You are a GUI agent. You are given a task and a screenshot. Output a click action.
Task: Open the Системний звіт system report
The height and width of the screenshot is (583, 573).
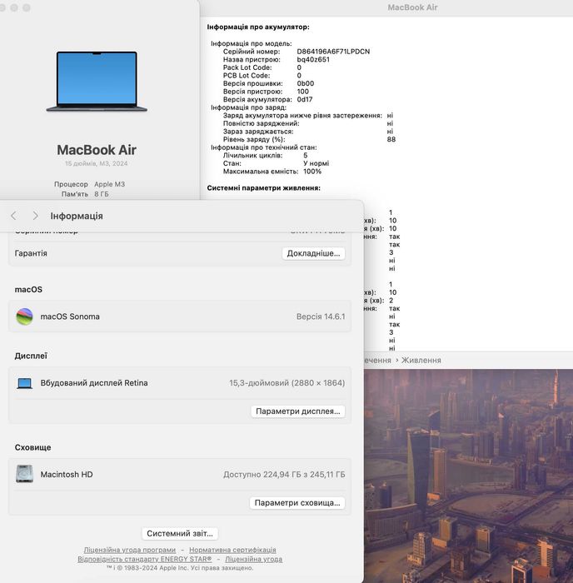[x=180, y=534]
